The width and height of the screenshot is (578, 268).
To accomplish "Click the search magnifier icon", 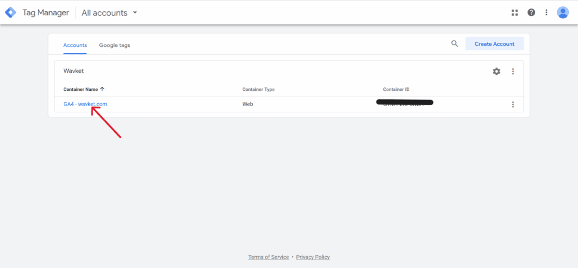I will (x=454, y=44).
